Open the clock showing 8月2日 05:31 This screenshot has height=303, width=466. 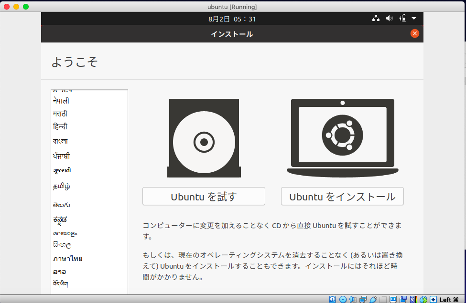pyautogui.click(x=232, y=19)
